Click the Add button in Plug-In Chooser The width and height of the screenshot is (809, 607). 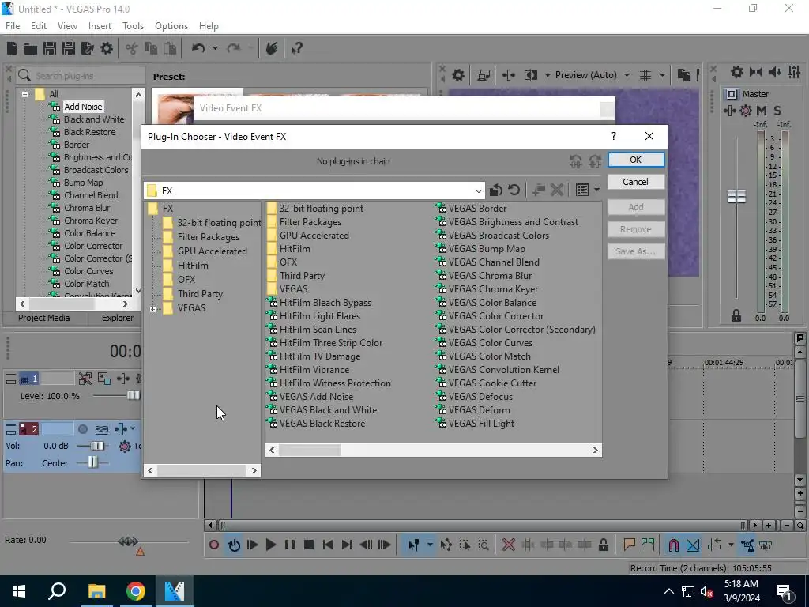[636, 207]
